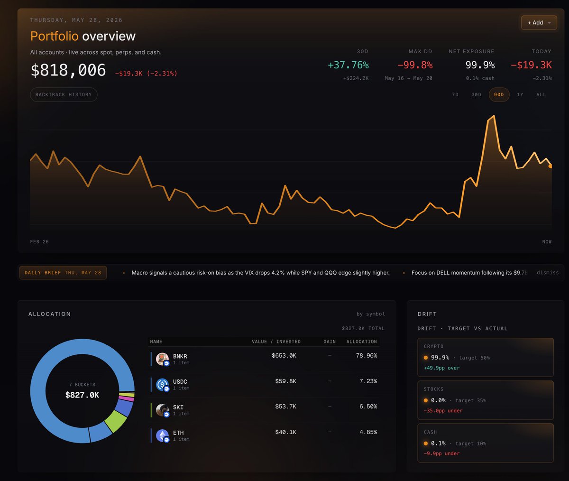Click the '+49.9pp over' crypto drift text

point(441,368)
